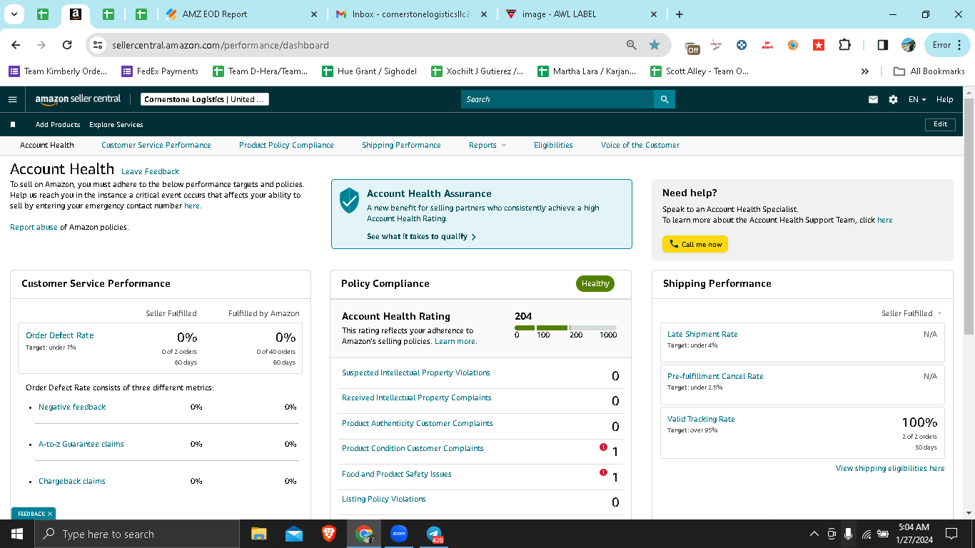Open the Chrome tab search dropdown arrow
975x548 pixels.
(x=15, y=14)
